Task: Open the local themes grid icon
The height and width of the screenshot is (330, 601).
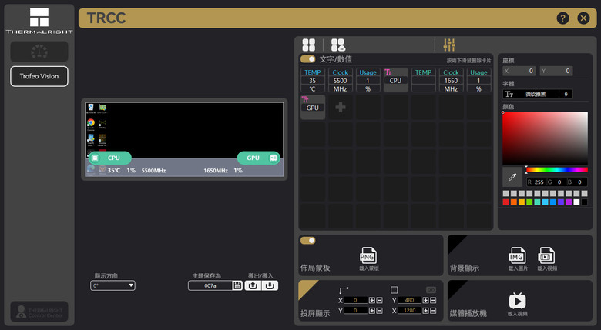Action: point(308,45)
